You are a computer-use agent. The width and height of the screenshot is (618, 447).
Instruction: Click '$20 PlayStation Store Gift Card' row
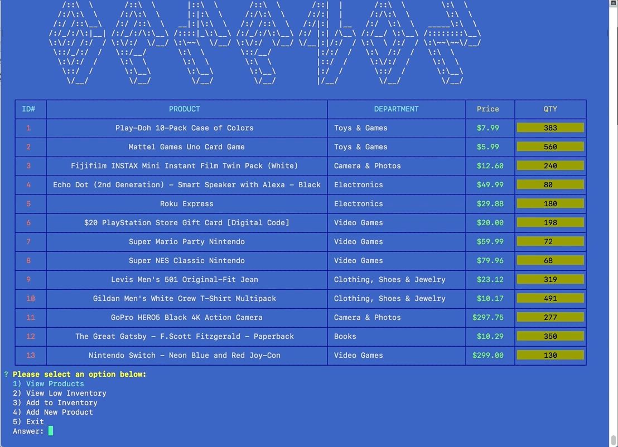[x=186, y=222]
